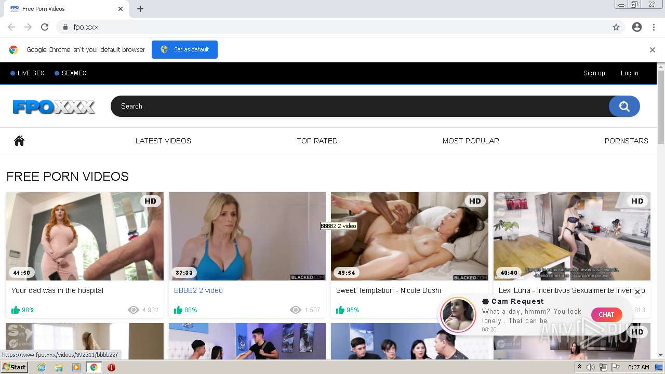Click the page scrollbar up arrow

(x=661, y=66)
